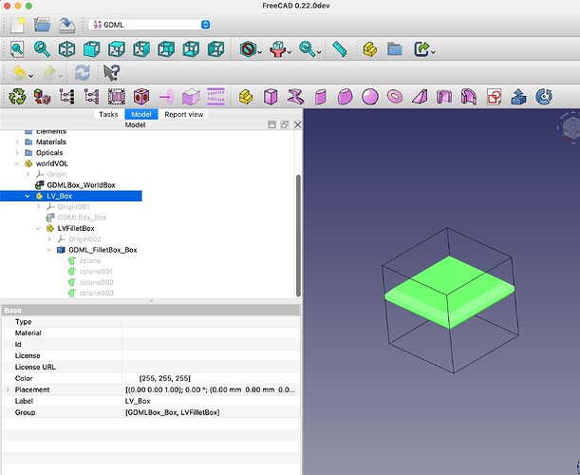Click the green fillet box in viewport
This screenshot has height=475, width=580.
coord(450,293)
